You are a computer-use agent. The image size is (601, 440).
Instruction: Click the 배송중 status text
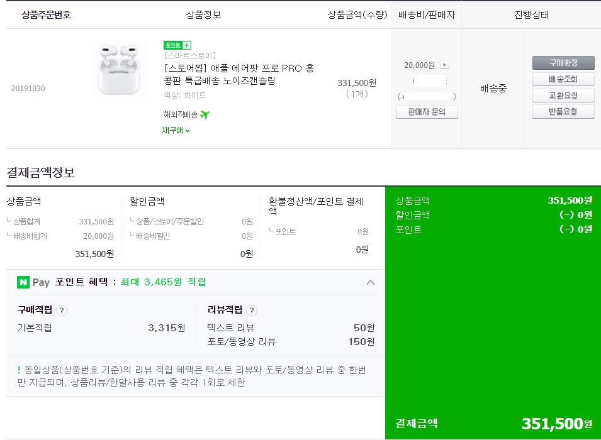tap(493, 89)
